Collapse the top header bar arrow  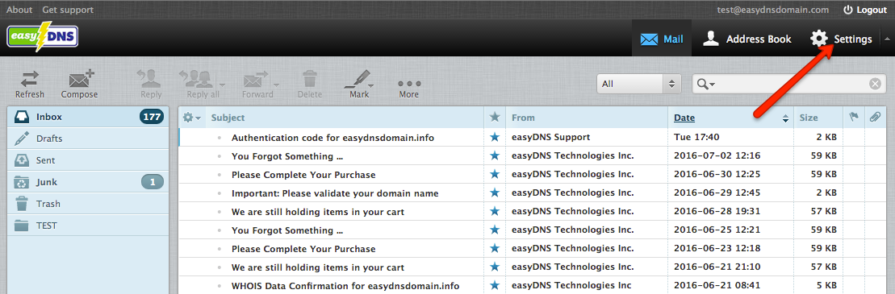pos(886,39)
